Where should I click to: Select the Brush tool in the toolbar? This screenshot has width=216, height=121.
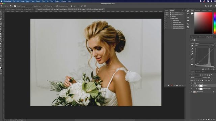click(1, 31)
